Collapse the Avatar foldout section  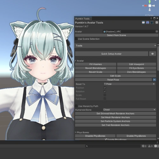[x=76, y=61]
